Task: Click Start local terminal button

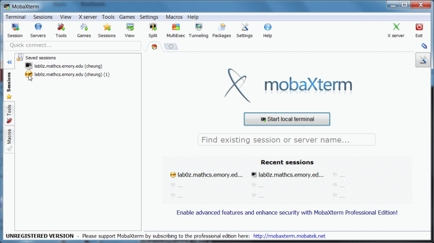Action: (x=287, y=119)
